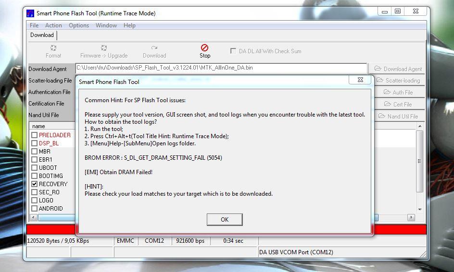
Task: Click the horizontal scroll right arrow
Action: (411, 217)
